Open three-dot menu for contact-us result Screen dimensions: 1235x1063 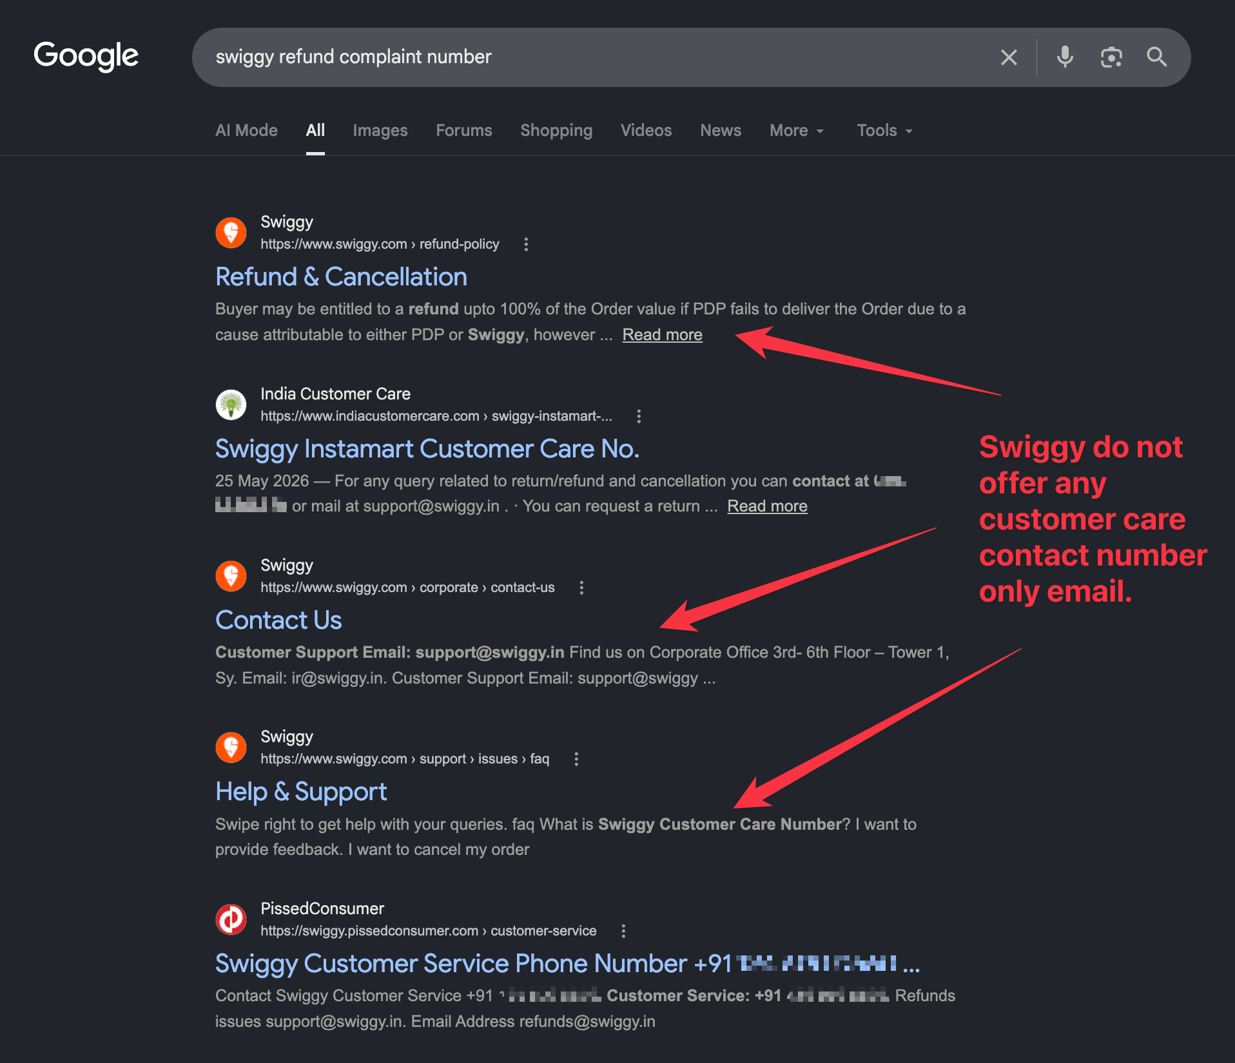pos(581,588)
